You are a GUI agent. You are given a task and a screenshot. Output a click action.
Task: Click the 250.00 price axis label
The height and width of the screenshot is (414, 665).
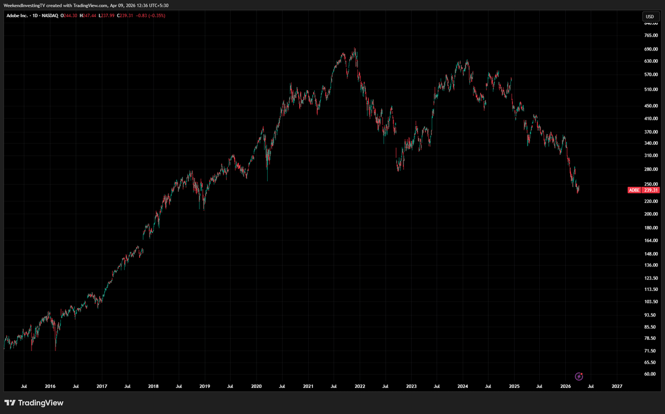coord(651,183)
